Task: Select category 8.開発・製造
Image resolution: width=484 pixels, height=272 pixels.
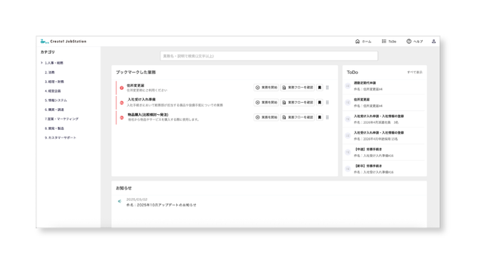Action: coord(54,128)
